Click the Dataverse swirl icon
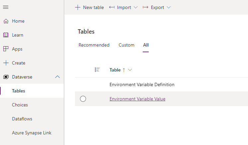The height and width of the screenshot is (145, 248). (6, 77)
